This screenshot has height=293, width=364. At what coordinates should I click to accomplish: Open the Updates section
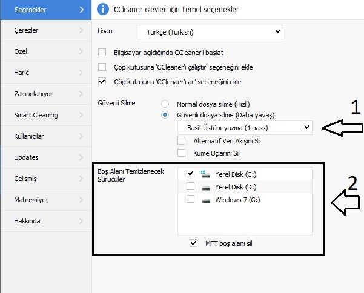27,157
